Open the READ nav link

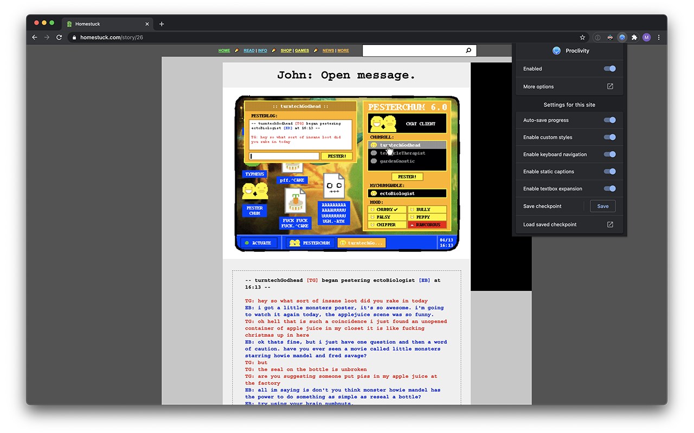(249, 50)
